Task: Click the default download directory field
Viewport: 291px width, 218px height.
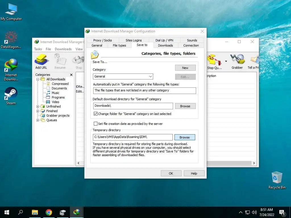Action: pos(133,106)
